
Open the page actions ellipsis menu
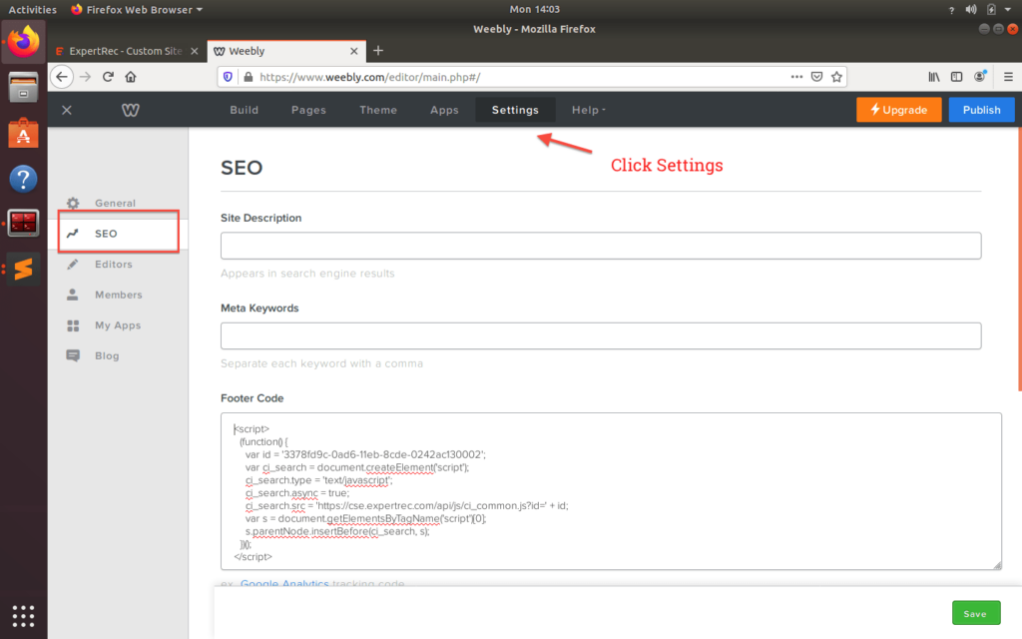tap(797, 76)
